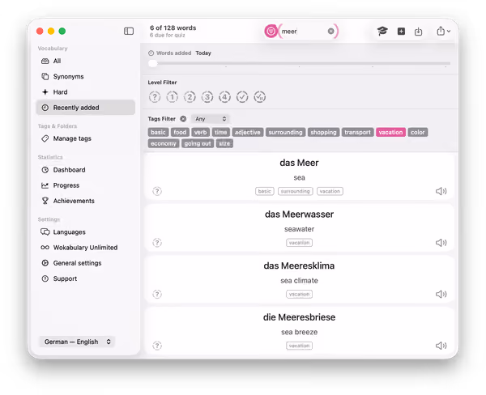Click vacation tag on das Meerwasser card
The image size is (486, 395).
299,243
